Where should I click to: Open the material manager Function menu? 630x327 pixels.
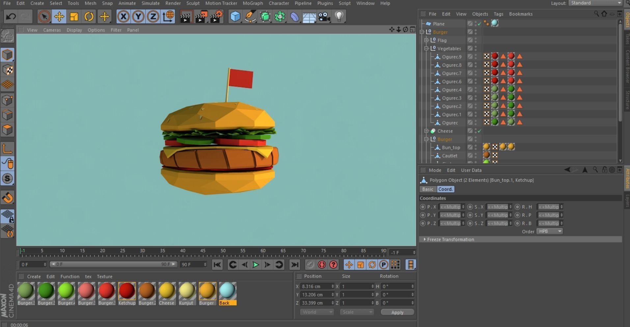[x=70, y=277]
